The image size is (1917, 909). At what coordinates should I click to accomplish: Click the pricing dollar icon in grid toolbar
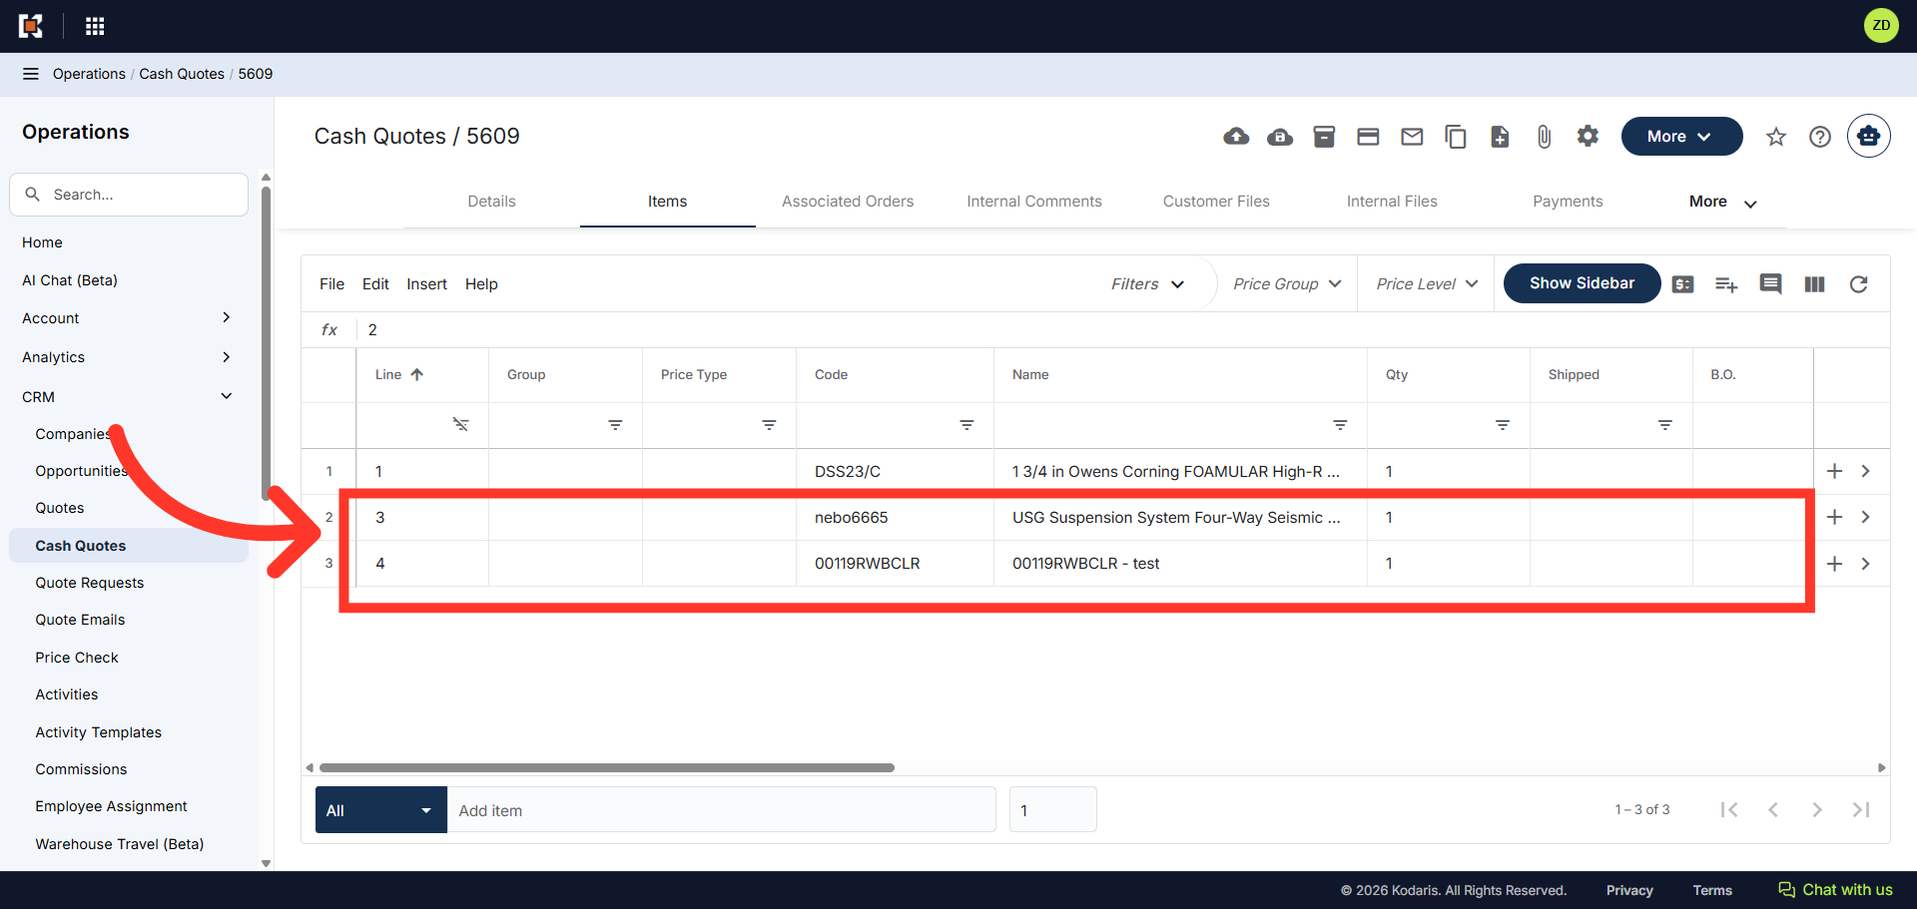[1682, 284]
